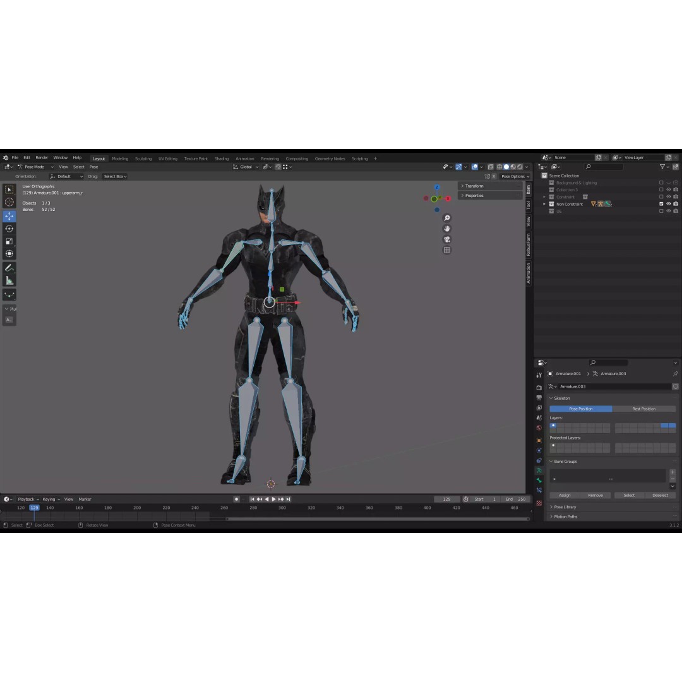Click the Remove bone group button
Screen dimensions: 682x682
(x=595, y=496)
